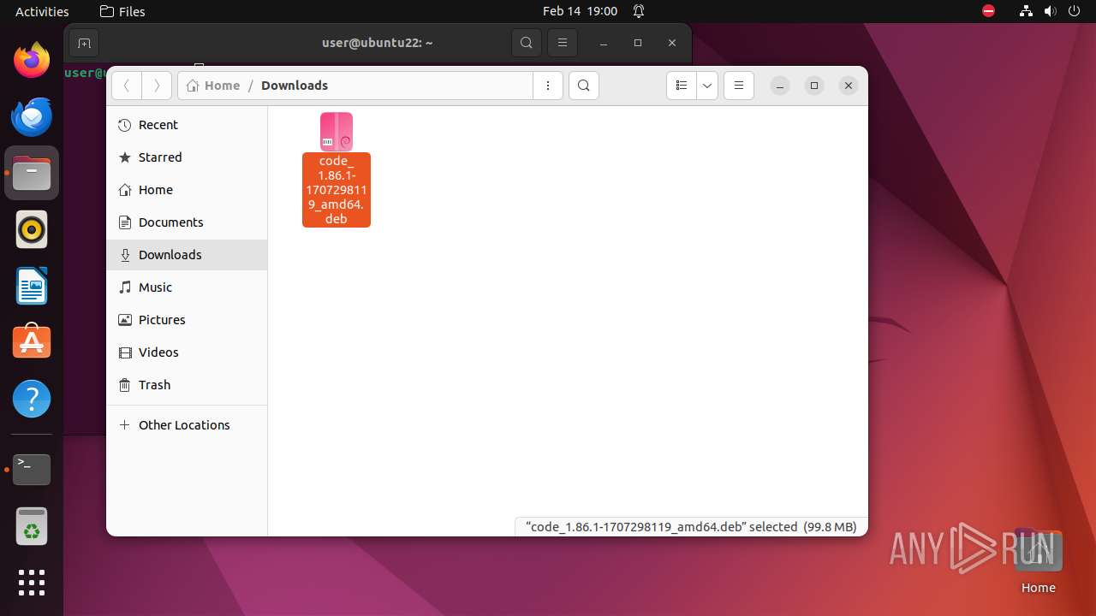Open search in the Terminal window
Image resolution: width=1096 pixels, height=616 pixels.
pos(527,43)
